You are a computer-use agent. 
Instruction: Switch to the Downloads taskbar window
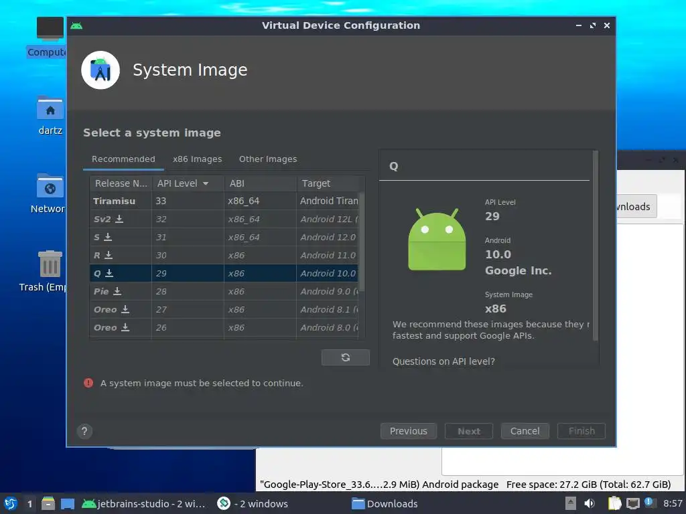coord(385,503)
